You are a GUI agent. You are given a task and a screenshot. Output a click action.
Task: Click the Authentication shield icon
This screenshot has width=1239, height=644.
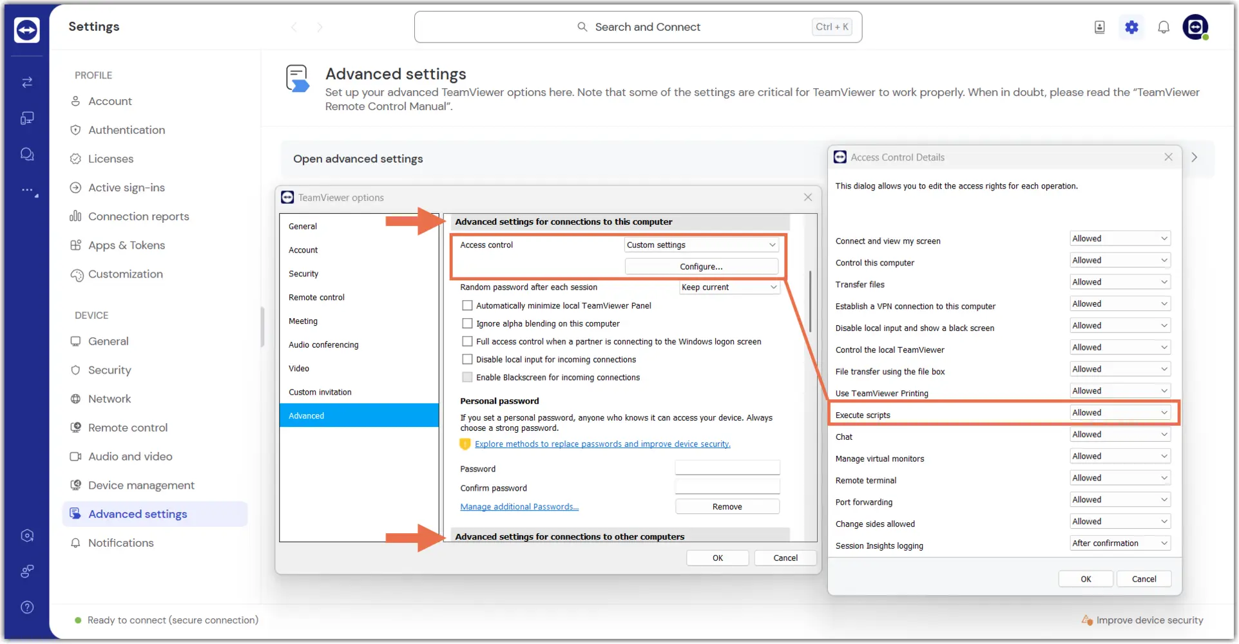[75, 130]
